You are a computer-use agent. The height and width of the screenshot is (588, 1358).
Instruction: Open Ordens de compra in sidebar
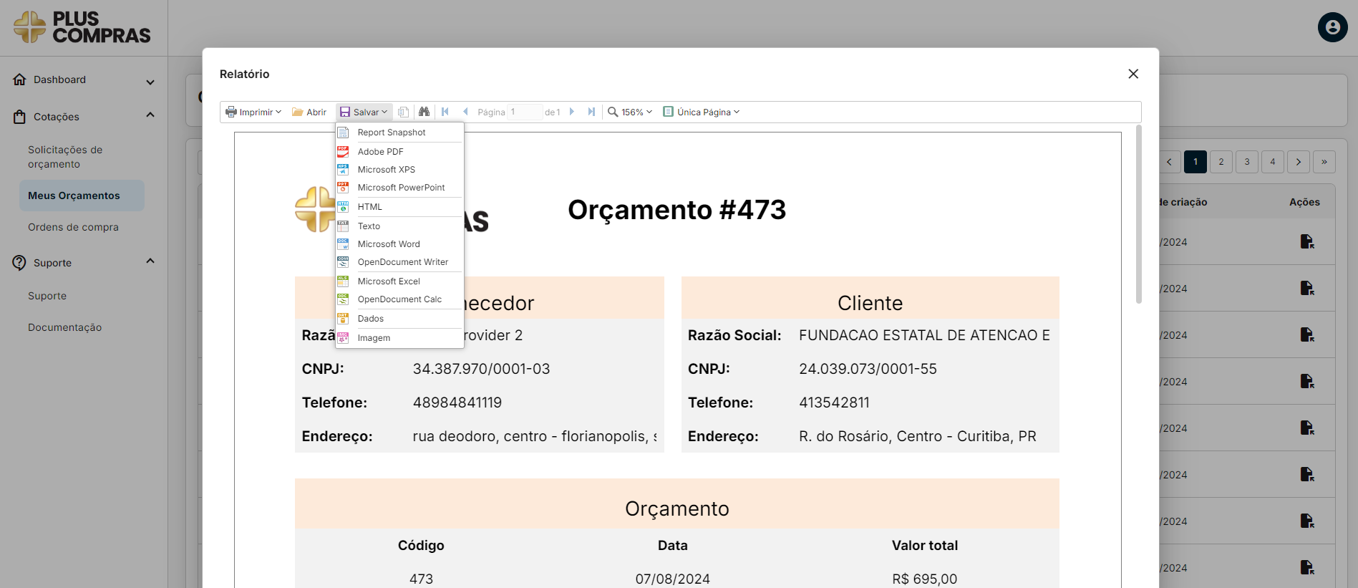click(73, 227)
